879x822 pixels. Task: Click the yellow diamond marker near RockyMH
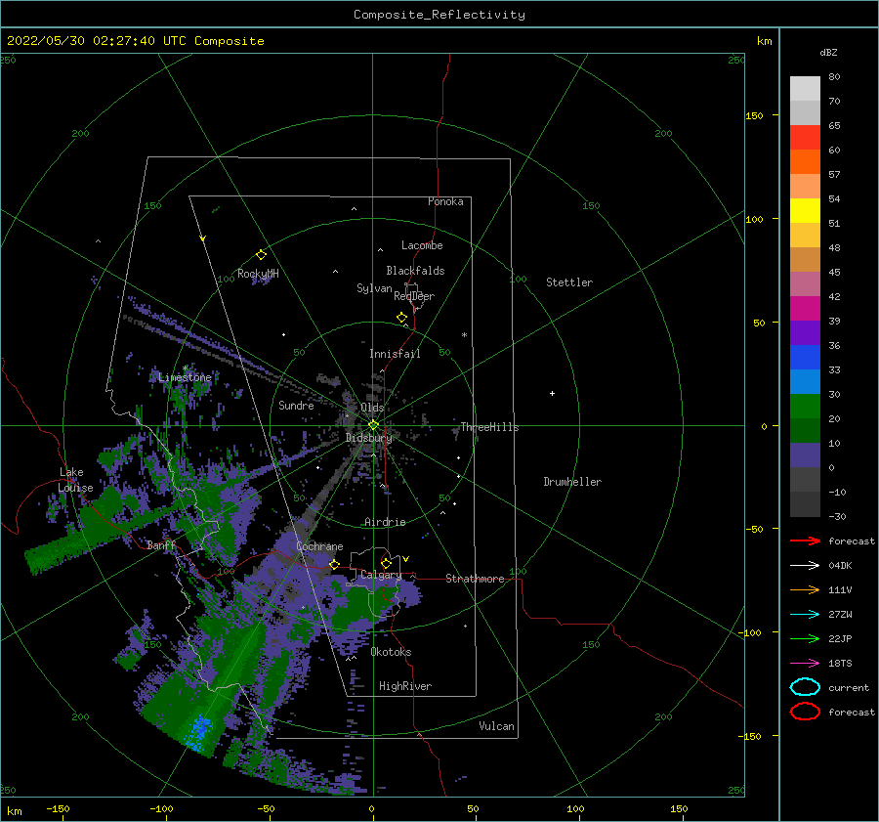click(x=261, y=255)
